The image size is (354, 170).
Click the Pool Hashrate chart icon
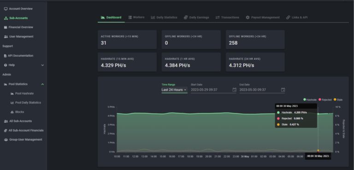point(12,94)
